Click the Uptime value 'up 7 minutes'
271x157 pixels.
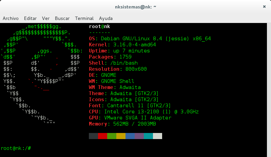132,51
